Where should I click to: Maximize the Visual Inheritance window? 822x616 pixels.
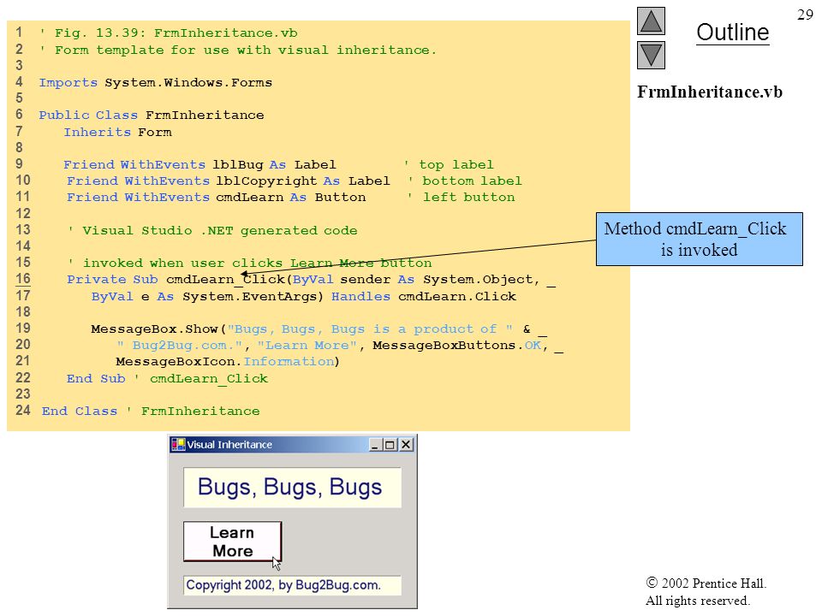click(x=390, y=445)
